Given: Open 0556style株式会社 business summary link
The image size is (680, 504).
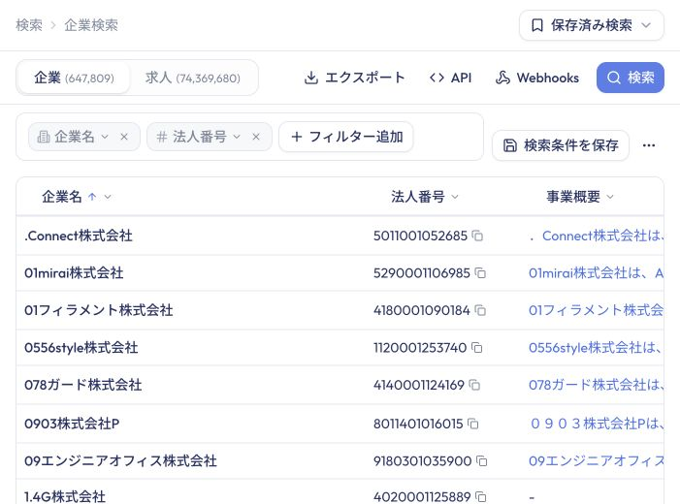Looking at the screenshot, I should (x=596, y=348).
